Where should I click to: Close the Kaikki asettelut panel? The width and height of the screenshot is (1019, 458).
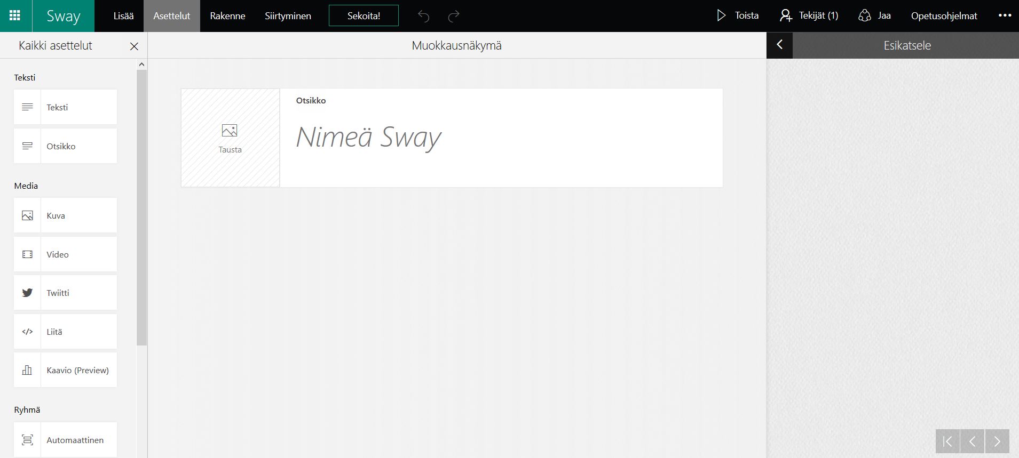(x=134, y=46)
